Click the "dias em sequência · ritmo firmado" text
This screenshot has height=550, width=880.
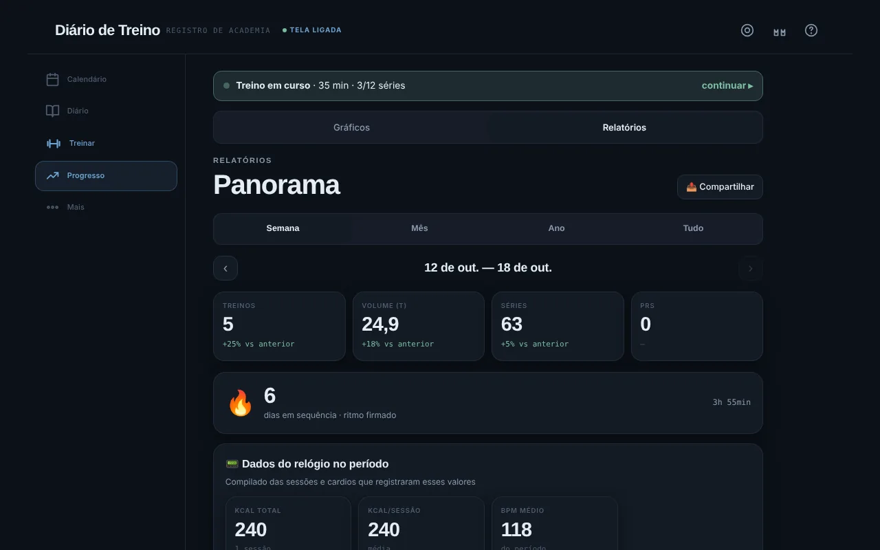coord(330,415)
